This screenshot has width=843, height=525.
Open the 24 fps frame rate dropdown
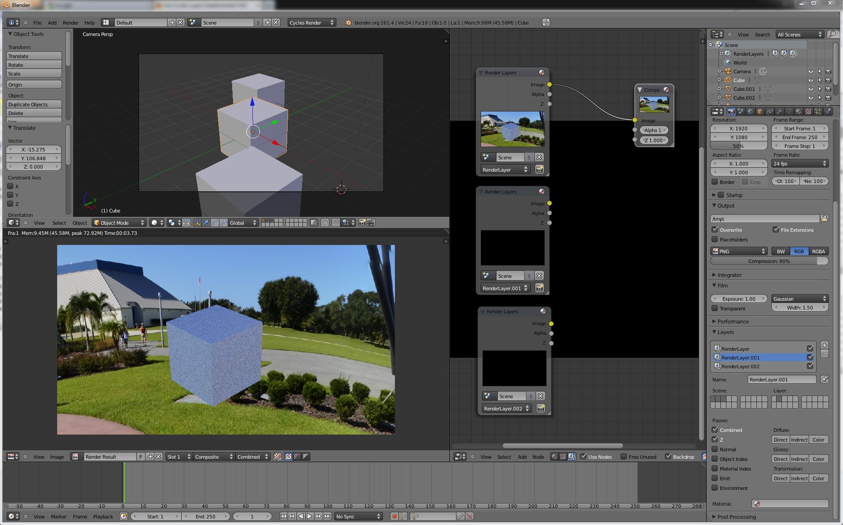pyautogui.click(x=800, y=164)
